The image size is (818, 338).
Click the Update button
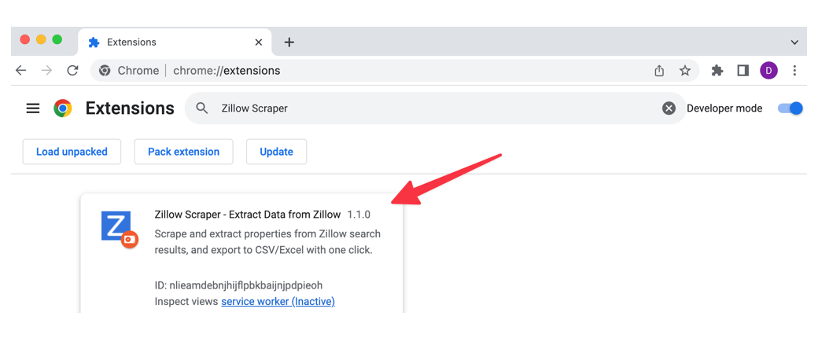point(277,152)
